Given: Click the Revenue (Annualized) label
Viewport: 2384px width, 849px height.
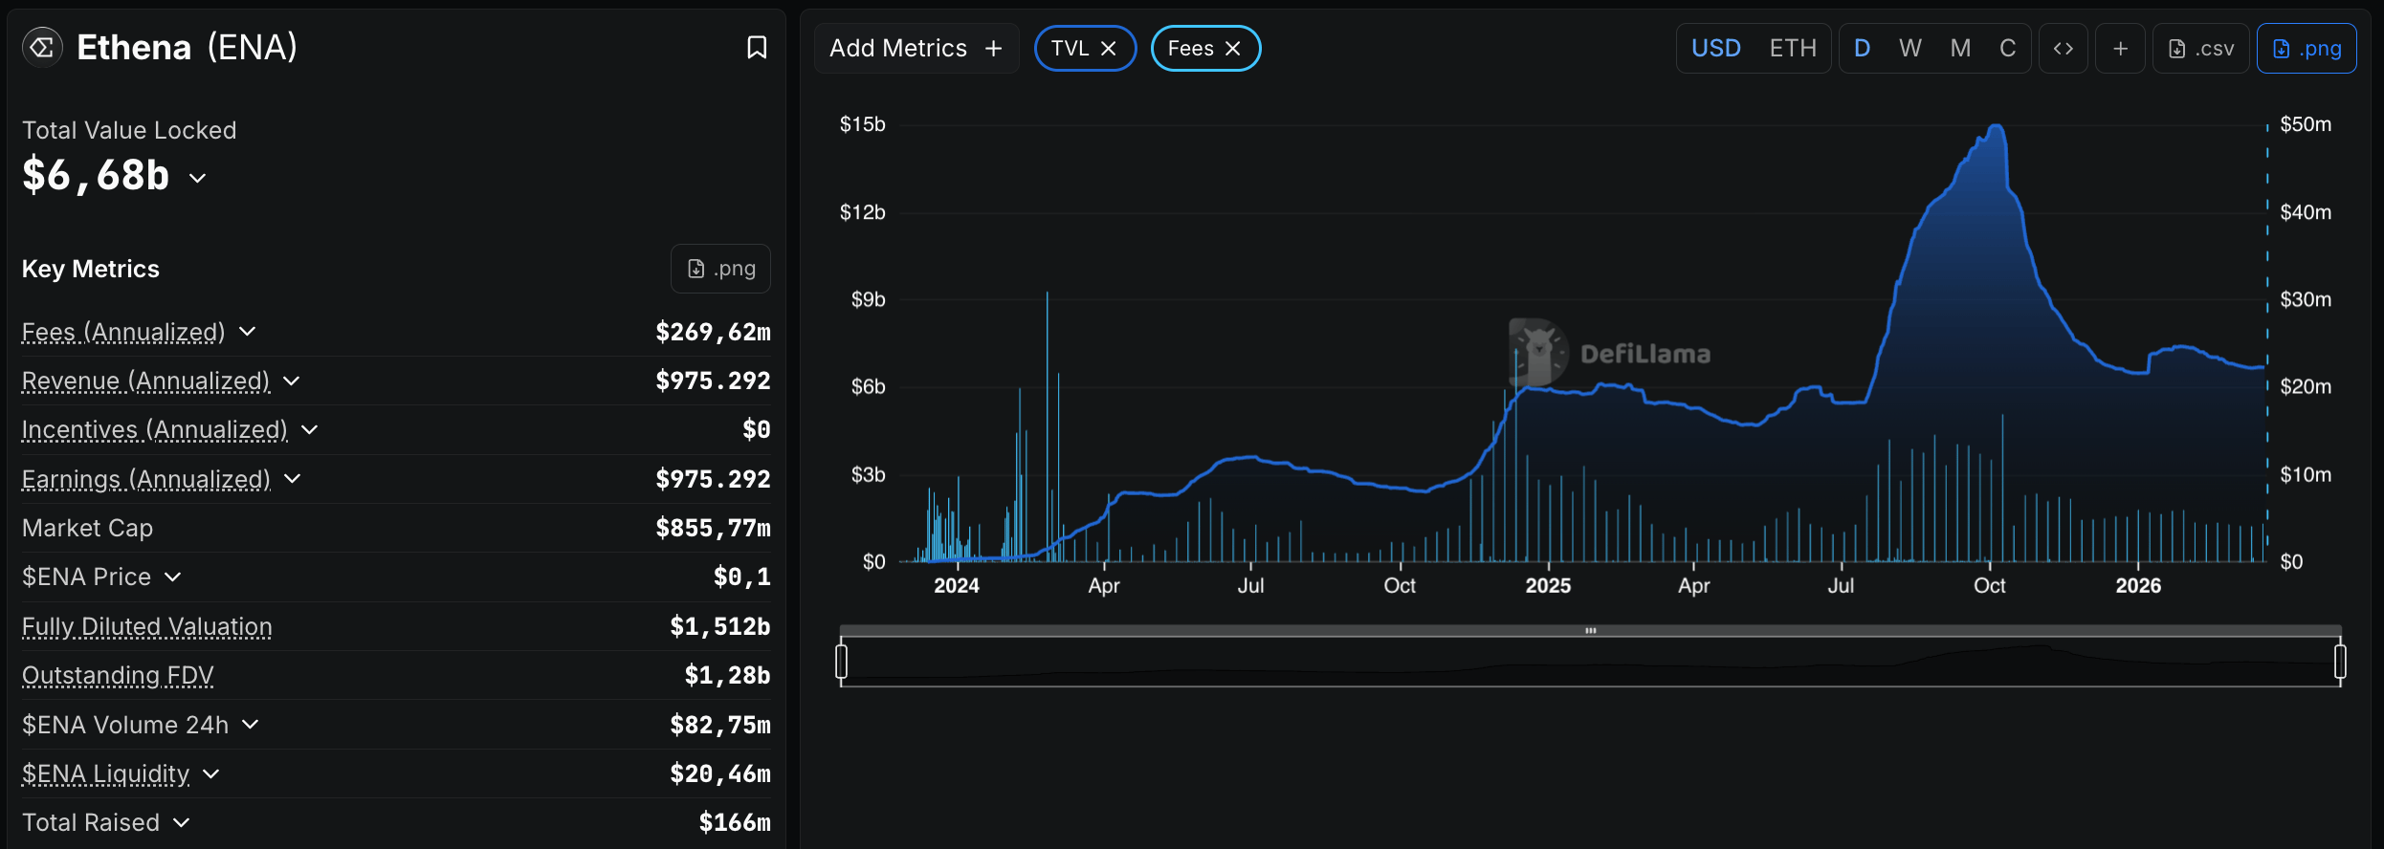Looking at the screenshot, I should pos(145,381).
